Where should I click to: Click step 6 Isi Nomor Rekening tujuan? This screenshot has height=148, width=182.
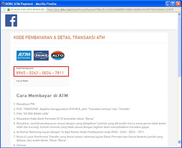(79, 132)
